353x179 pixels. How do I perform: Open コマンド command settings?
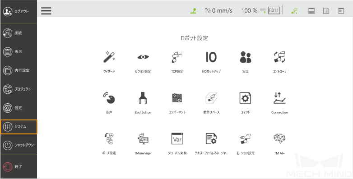point(246,98)
